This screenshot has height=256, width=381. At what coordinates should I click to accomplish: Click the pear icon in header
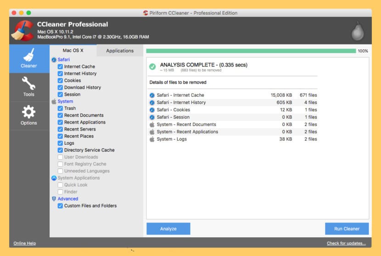click(358, 32)
